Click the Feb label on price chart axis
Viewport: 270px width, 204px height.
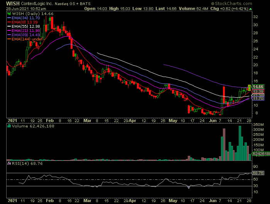(x=50, y=120)
